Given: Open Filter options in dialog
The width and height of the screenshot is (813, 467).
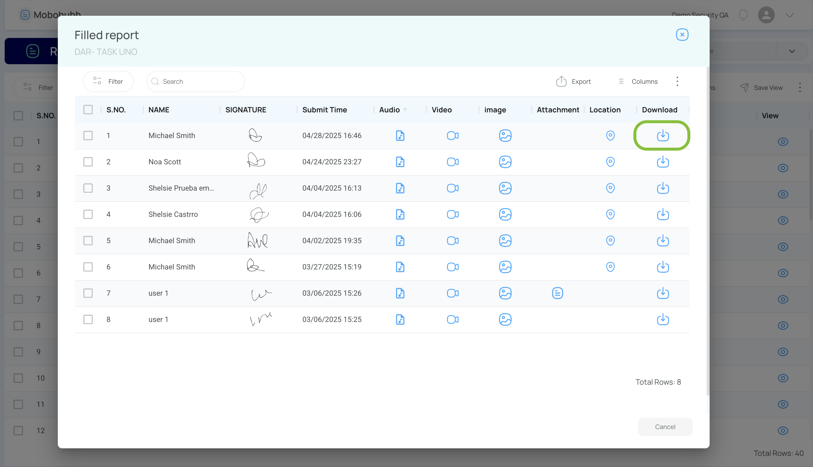Looking at the screenshot, I should point(108,81).
